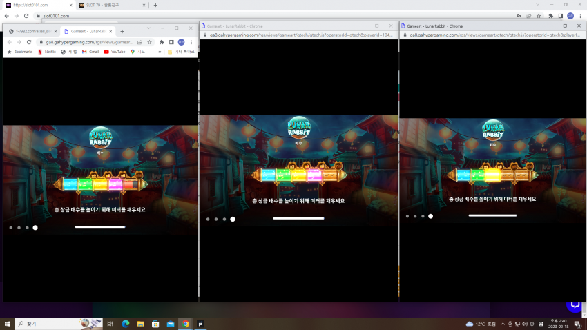Click loading progress bar in left game
The image size is (587, 330).
[x=100, y=226]
